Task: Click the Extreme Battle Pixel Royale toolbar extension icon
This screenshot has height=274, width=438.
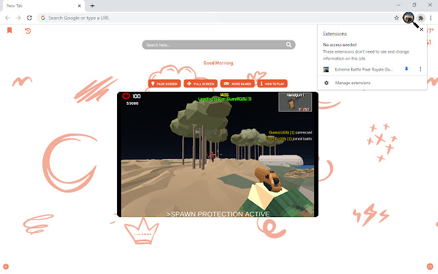Action: 409,18
